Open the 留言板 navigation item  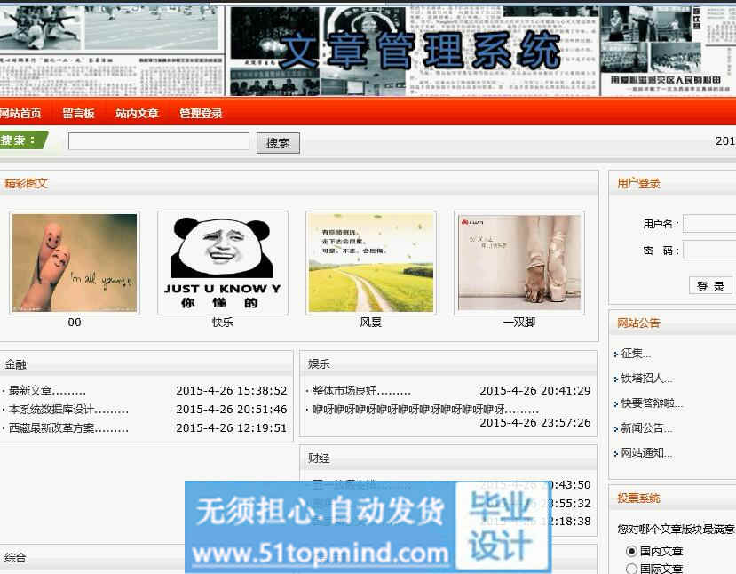(78, 113)
